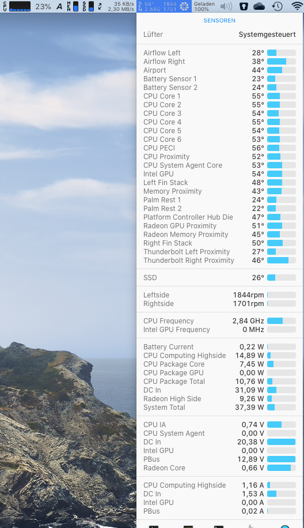Click the Systemgesteuert fan mode value
This screenshot has width=304, height=528.
point(267,35)
